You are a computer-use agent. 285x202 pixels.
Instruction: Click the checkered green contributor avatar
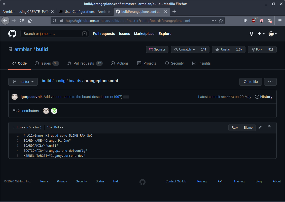click(x=54, y=111)
